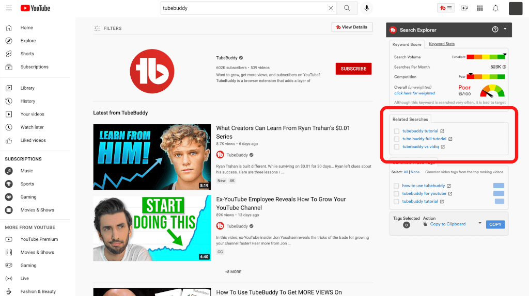Screen dimensions: 529x296
Task: Check the 'tubebuddy tutorial' related search box
Action: [396, 131]
